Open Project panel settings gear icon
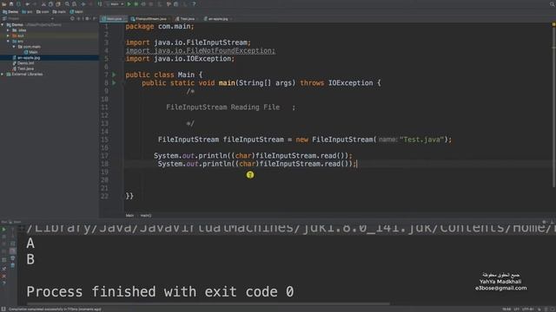This screenshot has width=556, height=312. (87, 18)
